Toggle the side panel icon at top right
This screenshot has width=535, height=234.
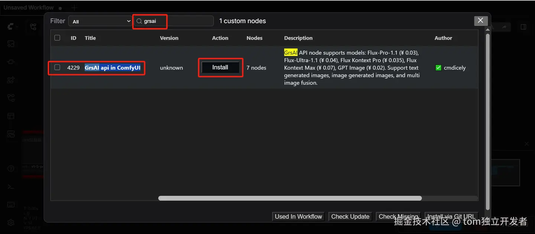coord(523,27)
